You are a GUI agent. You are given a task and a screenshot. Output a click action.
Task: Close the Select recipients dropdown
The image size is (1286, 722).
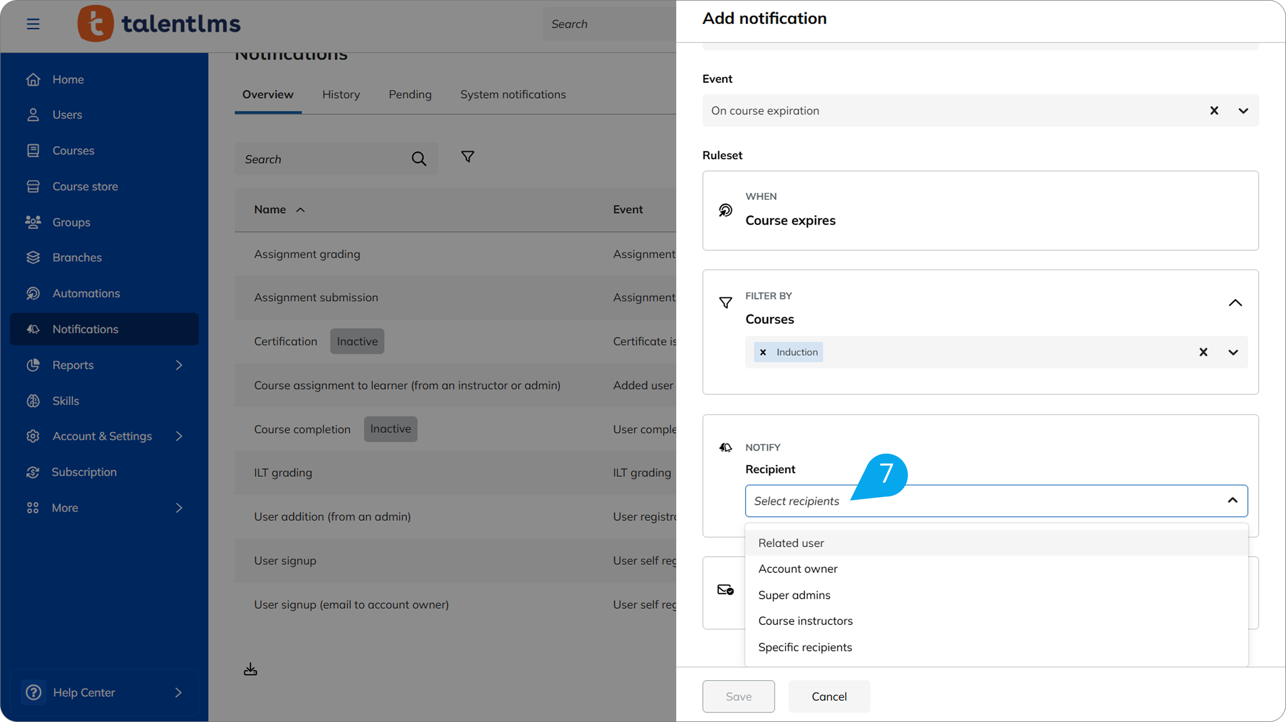tap(1232, 500)
